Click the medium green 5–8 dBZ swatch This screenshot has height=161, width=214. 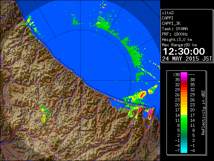pyautogui.click(x=184, y=130)
